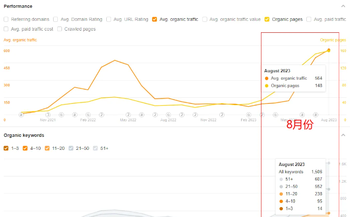Click the 14 value for 1–3 keywords
The image size is (350, 217).
pyautogui.click(x=320, y=209)
